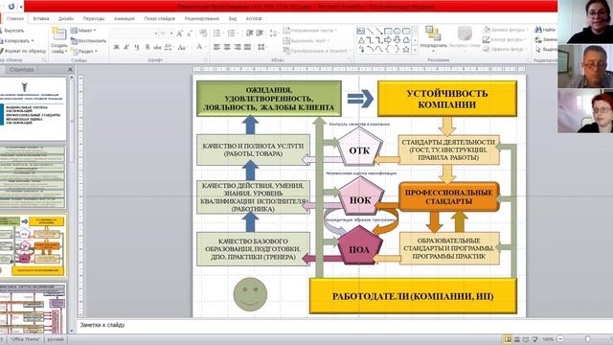Decrease list indent level

[x=250, y=34]
